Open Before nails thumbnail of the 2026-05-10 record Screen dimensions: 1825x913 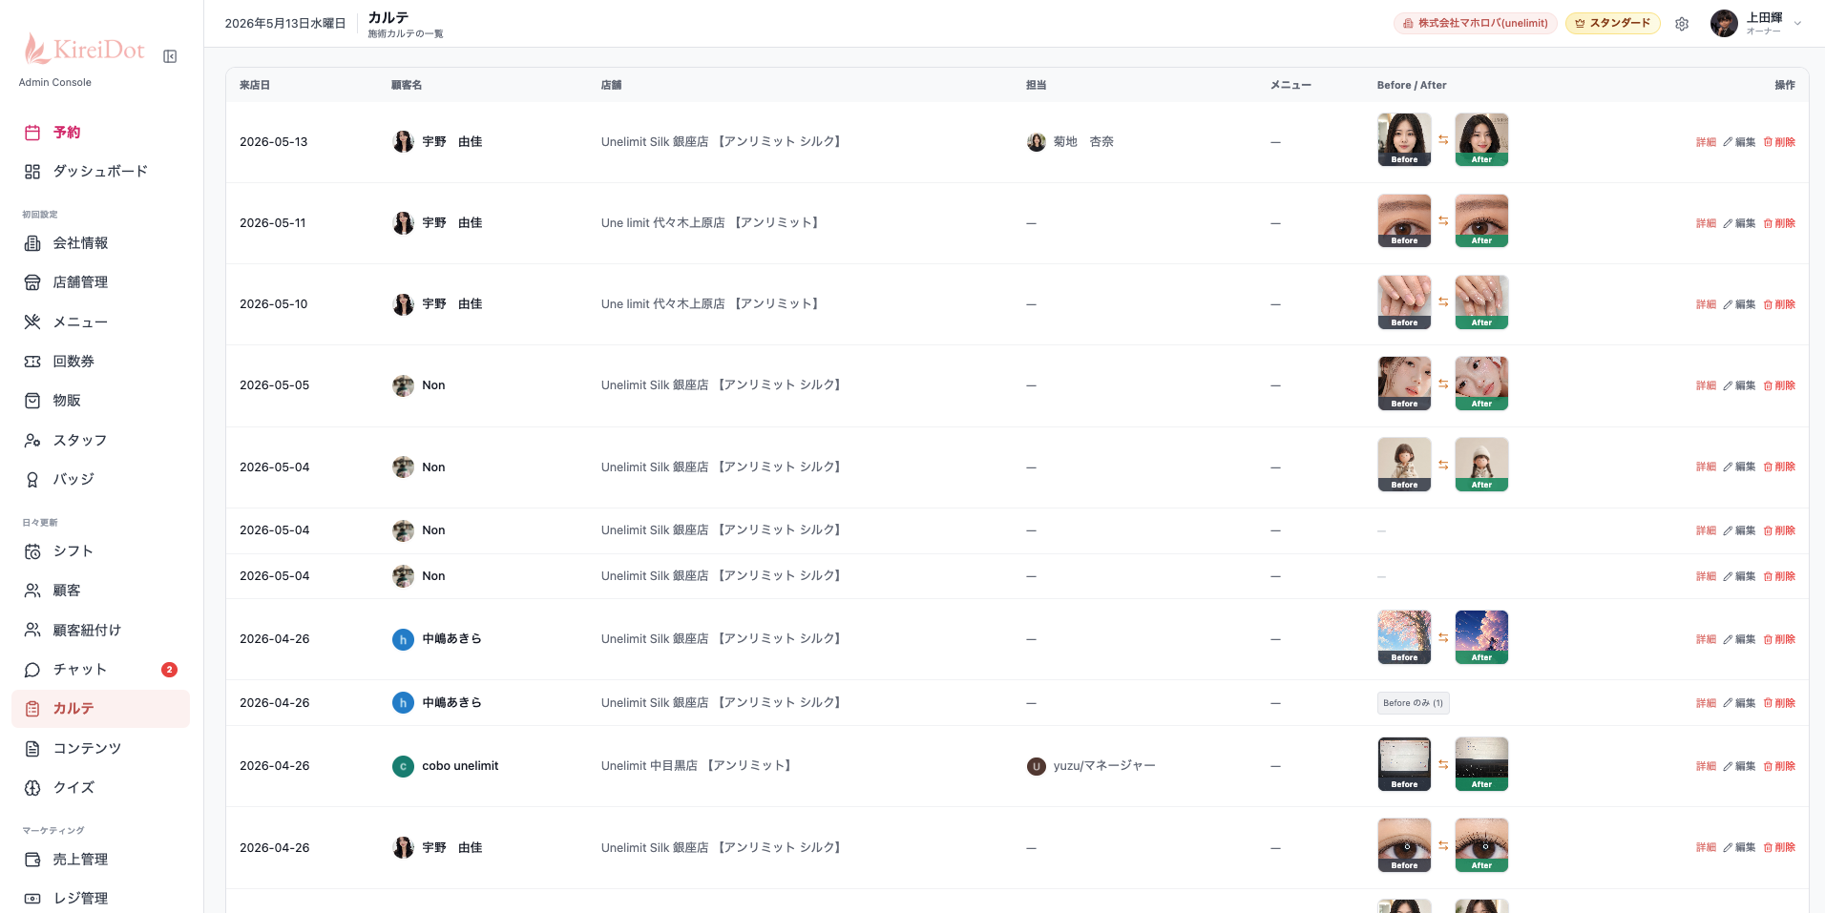[x=1404, y=302]
